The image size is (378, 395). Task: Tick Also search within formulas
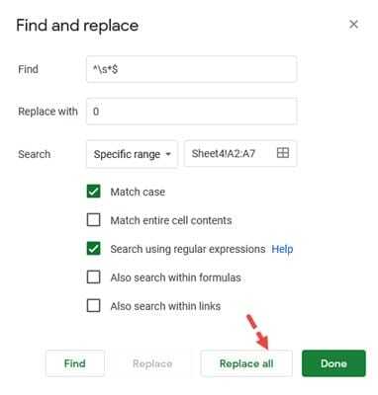tap(93, 277)
